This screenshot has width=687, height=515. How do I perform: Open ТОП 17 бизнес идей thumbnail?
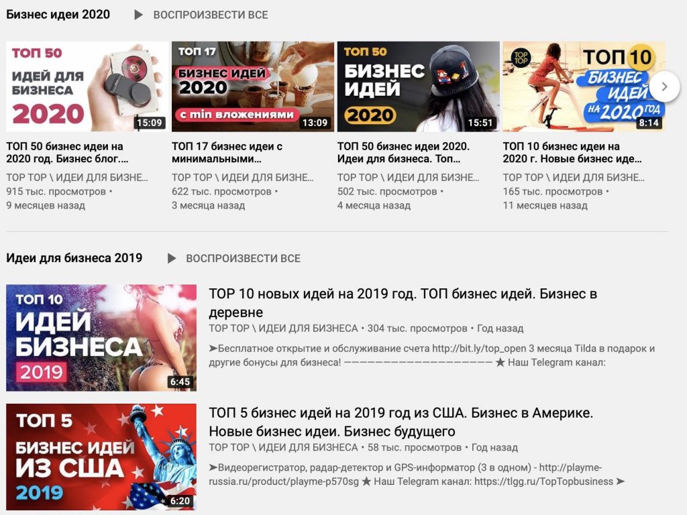tap(252, 87)
